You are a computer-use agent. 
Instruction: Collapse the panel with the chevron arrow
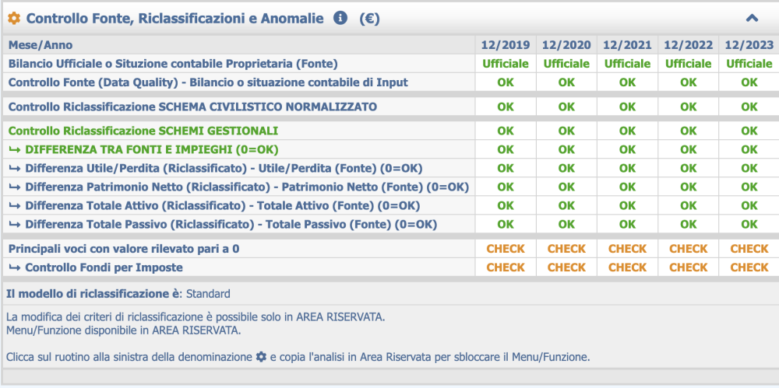click(752, 19)
